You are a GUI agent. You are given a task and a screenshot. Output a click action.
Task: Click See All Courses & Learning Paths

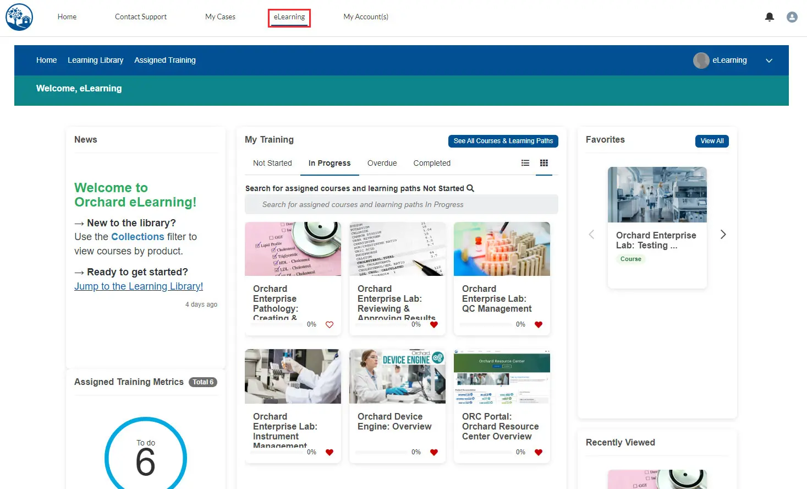pos(503,141)
